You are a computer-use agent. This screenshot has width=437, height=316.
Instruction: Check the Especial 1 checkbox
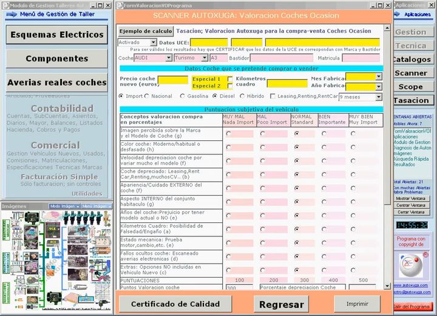(x=230, y=79)
